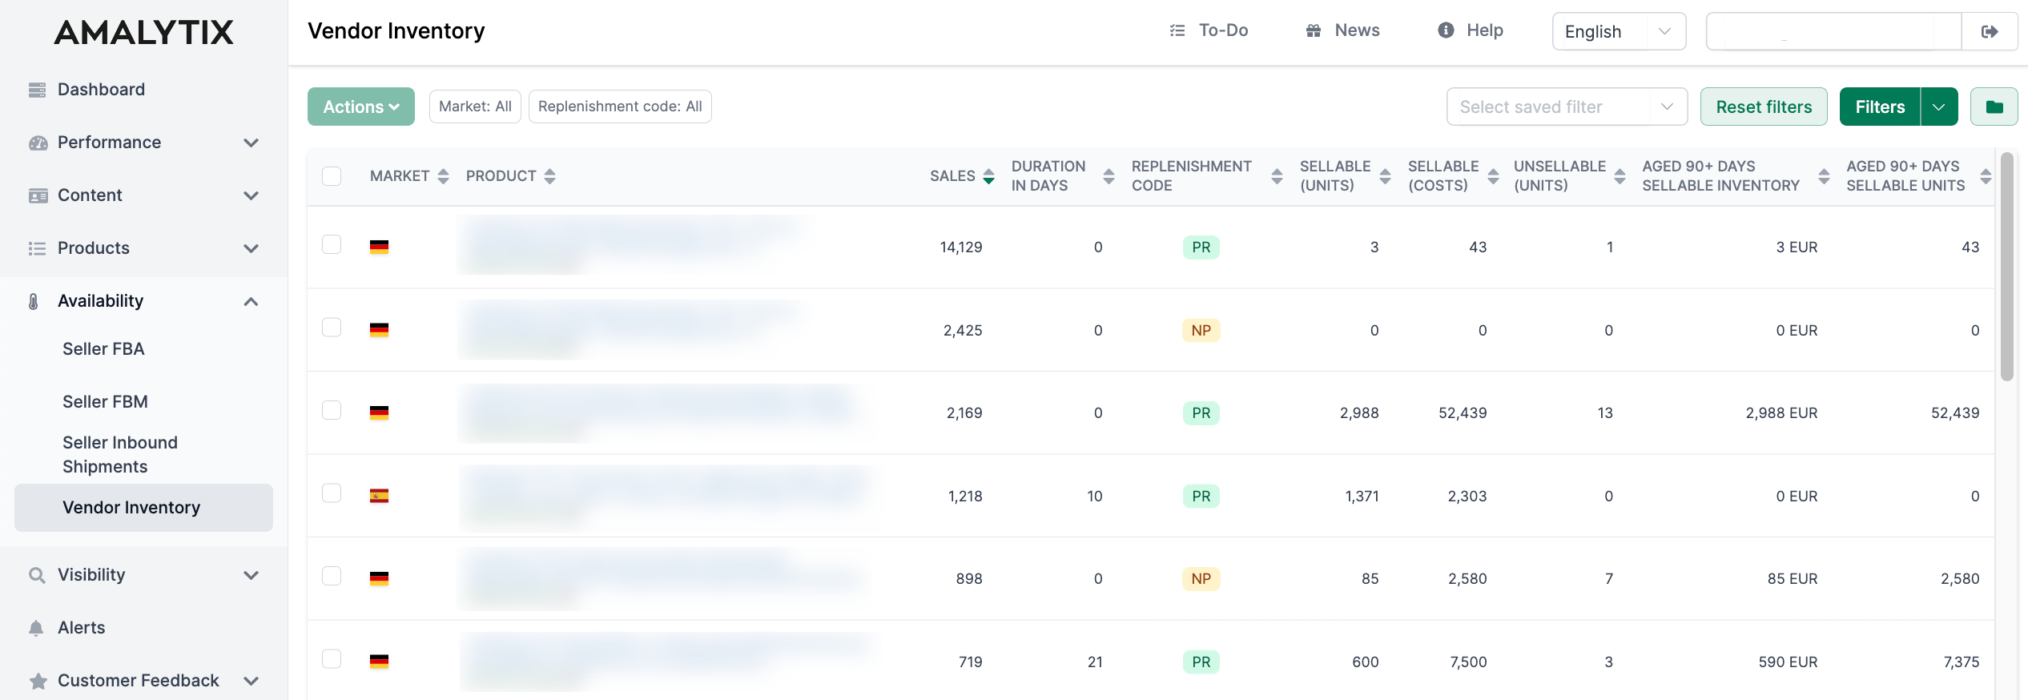Image resolution: width=2028 pixels, height=700 pixels.
Task: Sort by Aged 90+ Days Sellable Units arrows
Action: pyautogui.click(x=1986, y=176)
